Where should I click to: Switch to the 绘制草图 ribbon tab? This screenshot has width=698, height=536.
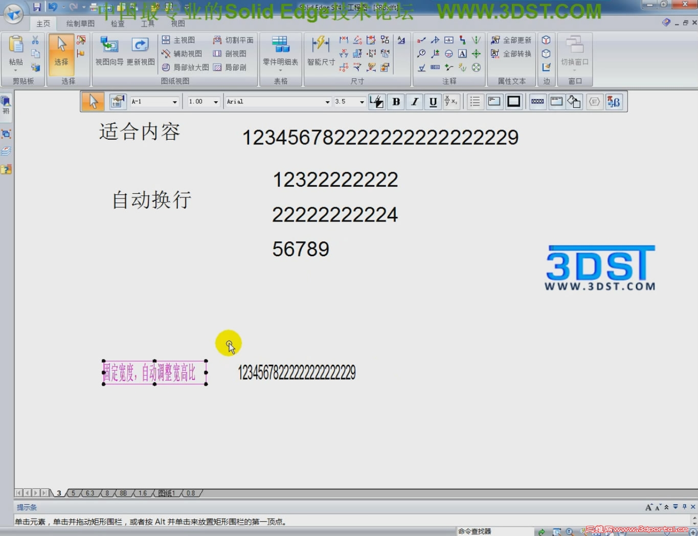(x=79, y=23)
